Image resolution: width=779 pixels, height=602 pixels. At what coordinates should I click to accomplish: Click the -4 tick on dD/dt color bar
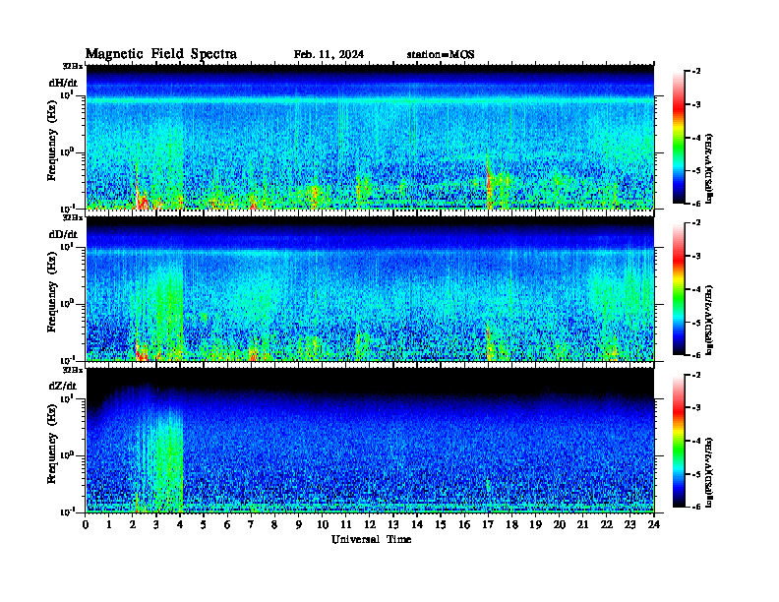coord(696,289)
